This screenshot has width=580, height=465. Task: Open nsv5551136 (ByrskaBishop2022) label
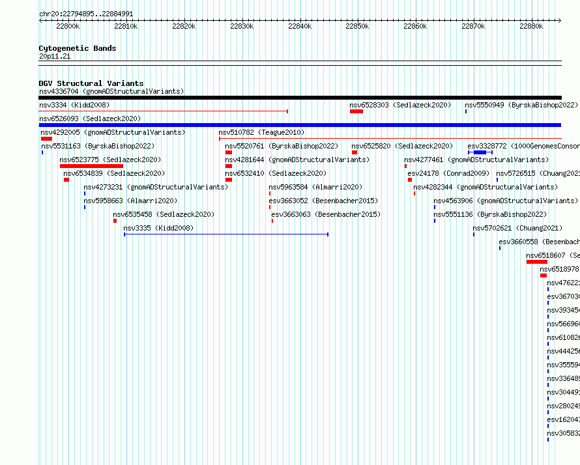coord(490,214)
